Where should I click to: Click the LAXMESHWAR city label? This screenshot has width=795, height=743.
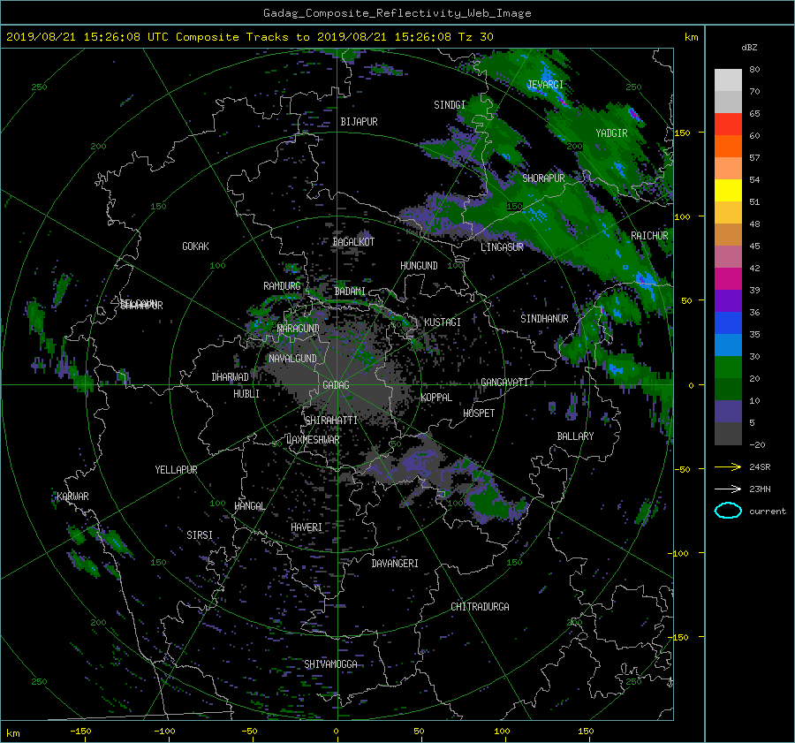pos(313,440)
